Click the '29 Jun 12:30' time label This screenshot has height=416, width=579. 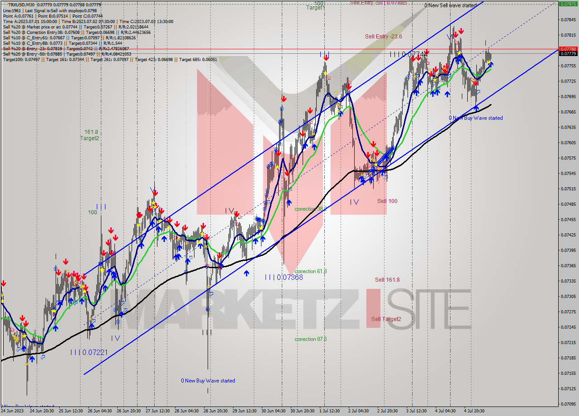tap(244, 411)
